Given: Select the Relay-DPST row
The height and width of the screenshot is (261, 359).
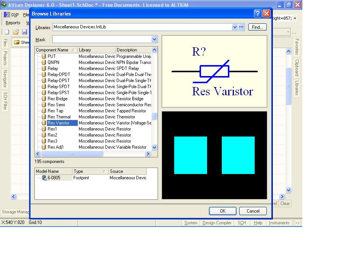Looking at the screenshot, I should pos(94,81).
